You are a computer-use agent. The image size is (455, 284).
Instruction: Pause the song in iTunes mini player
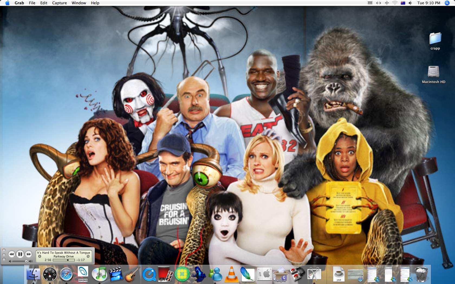(x=20, y=254)
